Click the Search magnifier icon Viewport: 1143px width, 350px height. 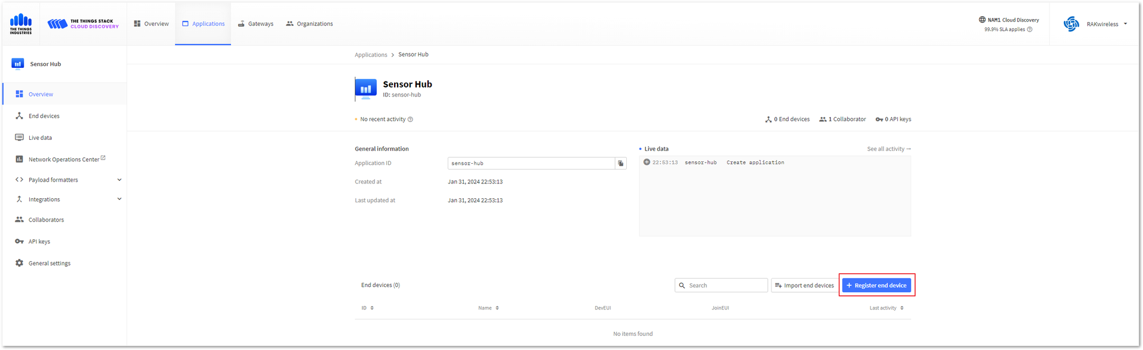tap(682, 286)
